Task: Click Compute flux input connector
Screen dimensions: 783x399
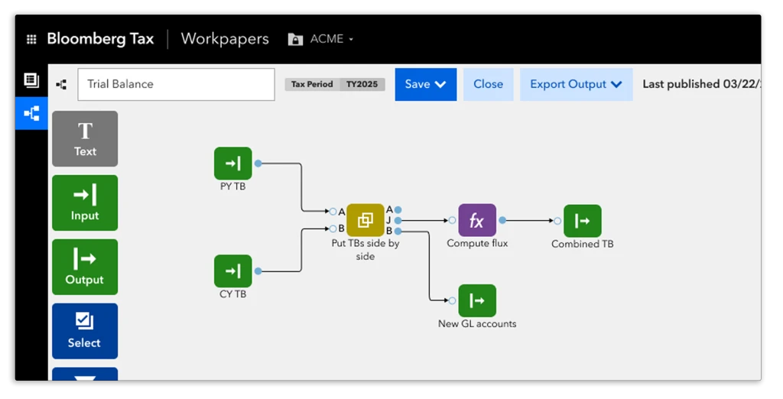Action: click(452, 220)
